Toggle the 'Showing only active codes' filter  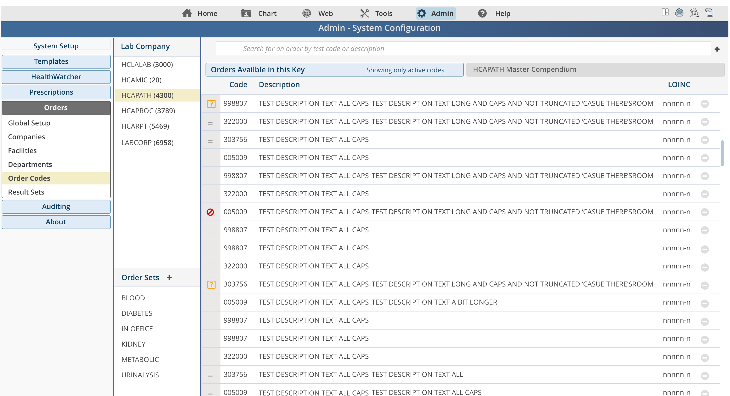click(x=405, y=70)
